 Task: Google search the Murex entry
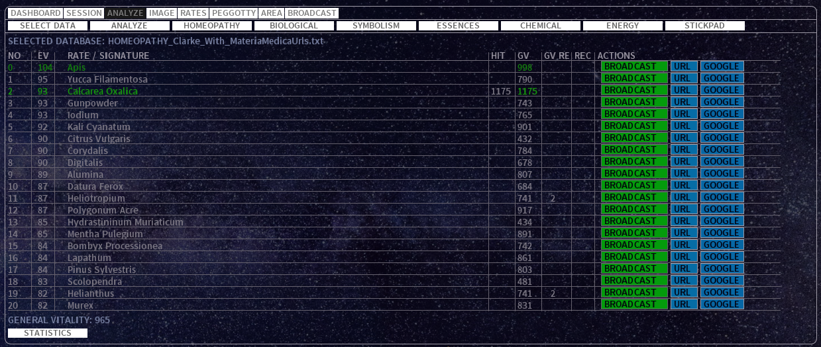point(722,304)
